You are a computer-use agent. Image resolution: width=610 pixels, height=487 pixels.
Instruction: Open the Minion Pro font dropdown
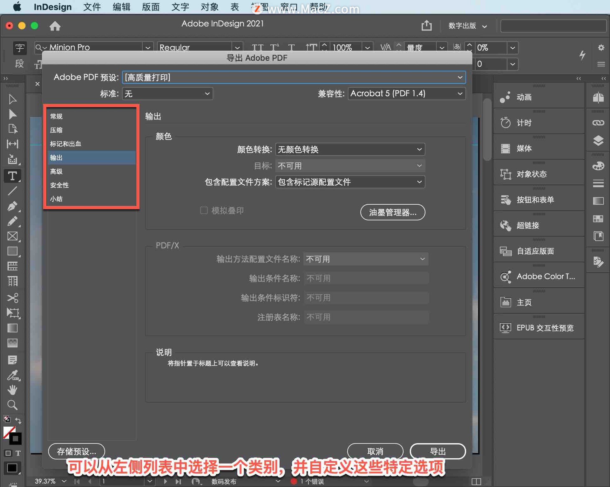pos(148,47)
